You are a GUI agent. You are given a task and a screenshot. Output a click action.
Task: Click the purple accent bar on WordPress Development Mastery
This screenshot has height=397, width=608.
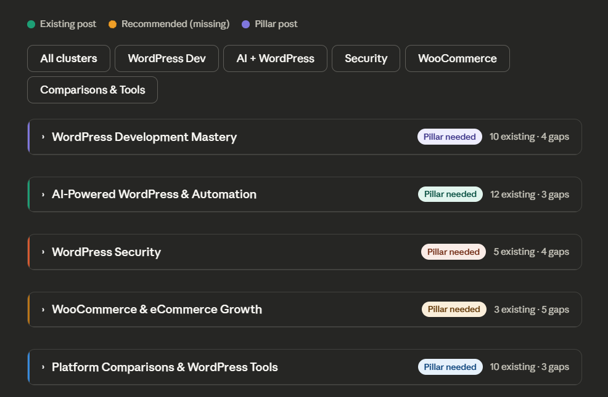point(29,137)
